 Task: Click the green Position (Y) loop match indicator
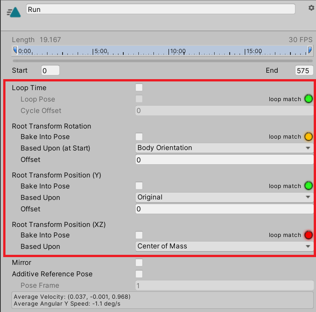point(309,186)
